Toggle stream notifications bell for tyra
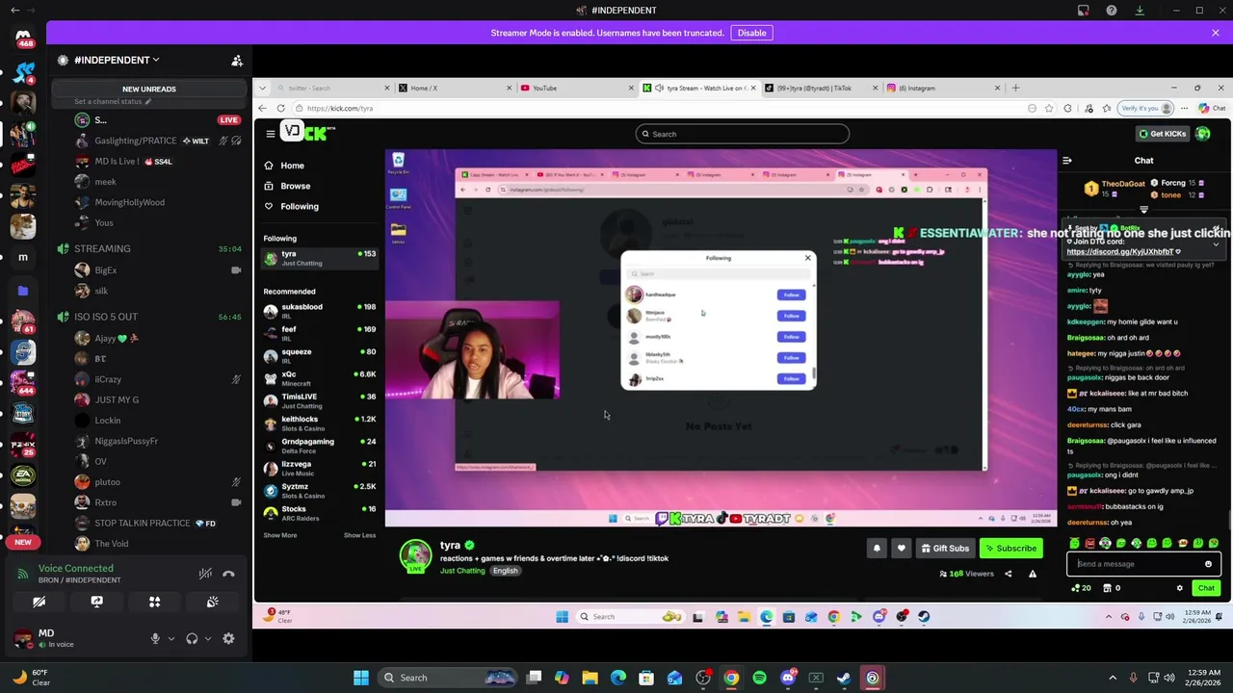 point(877,549)
